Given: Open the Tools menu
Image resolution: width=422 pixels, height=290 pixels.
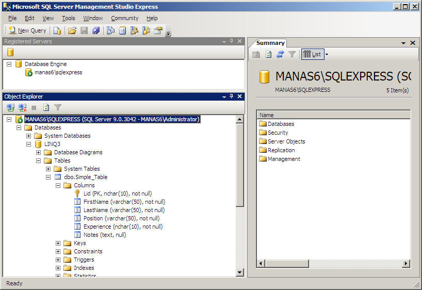Looking at the screenshot, I should (x=69, y=18).
